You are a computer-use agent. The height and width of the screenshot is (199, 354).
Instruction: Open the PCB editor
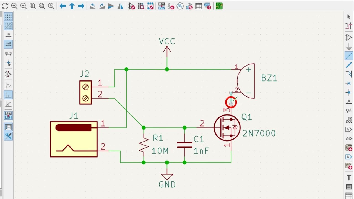219,6
